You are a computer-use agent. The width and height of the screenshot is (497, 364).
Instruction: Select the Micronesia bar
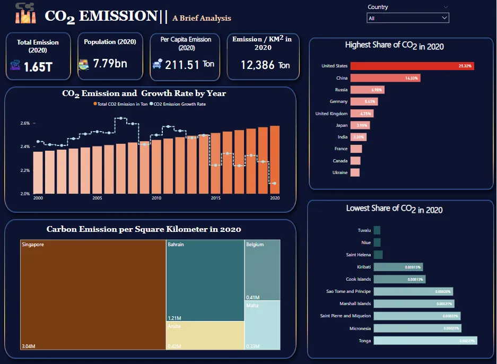(417, 328)
